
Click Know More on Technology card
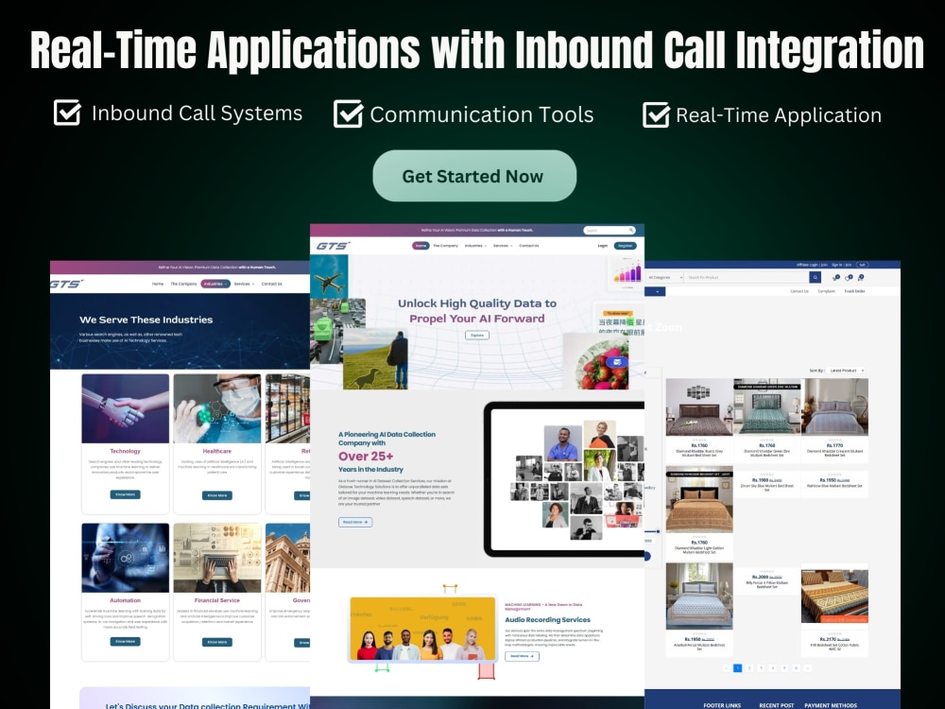(126, 494)
